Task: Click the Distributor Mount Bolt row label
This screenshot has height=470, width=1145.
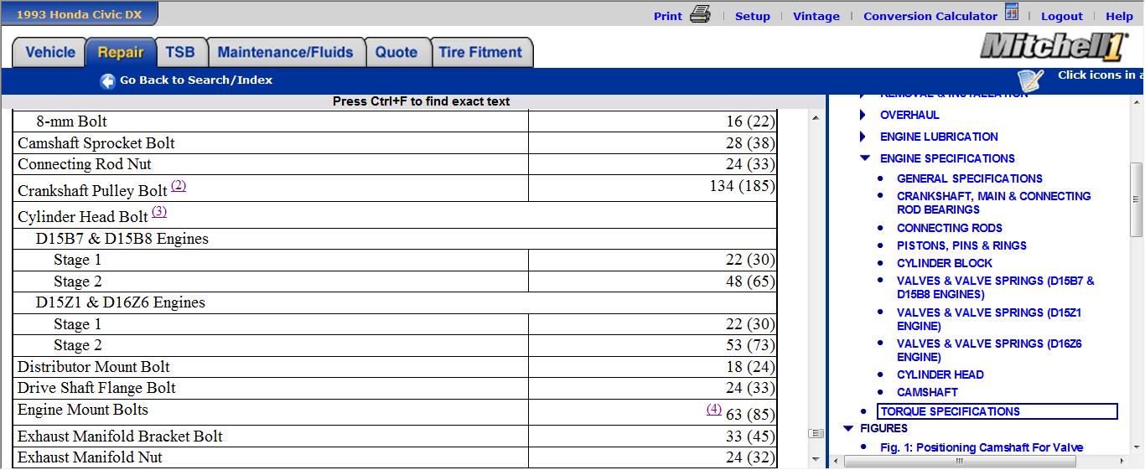Action: (94, 367)
